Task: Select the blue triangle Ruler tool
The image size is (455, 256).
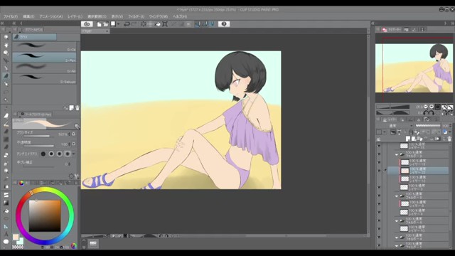Action: coord(6,226)
